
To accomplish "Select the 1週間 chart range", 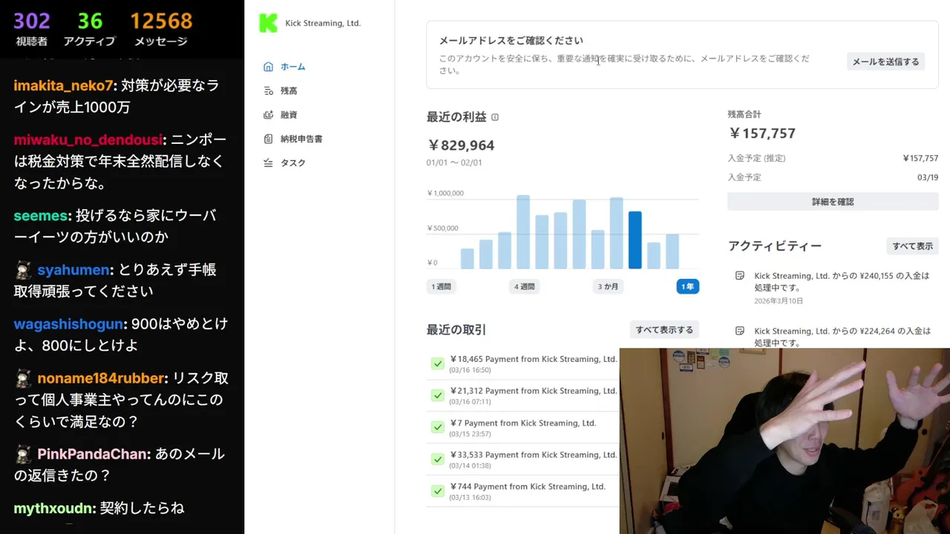I will point(441,286).
